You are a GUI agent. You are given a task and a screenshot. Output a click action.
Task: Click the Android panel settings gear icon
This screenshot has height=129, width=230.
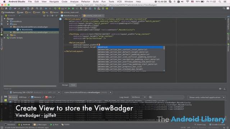[x=220, y=89]
